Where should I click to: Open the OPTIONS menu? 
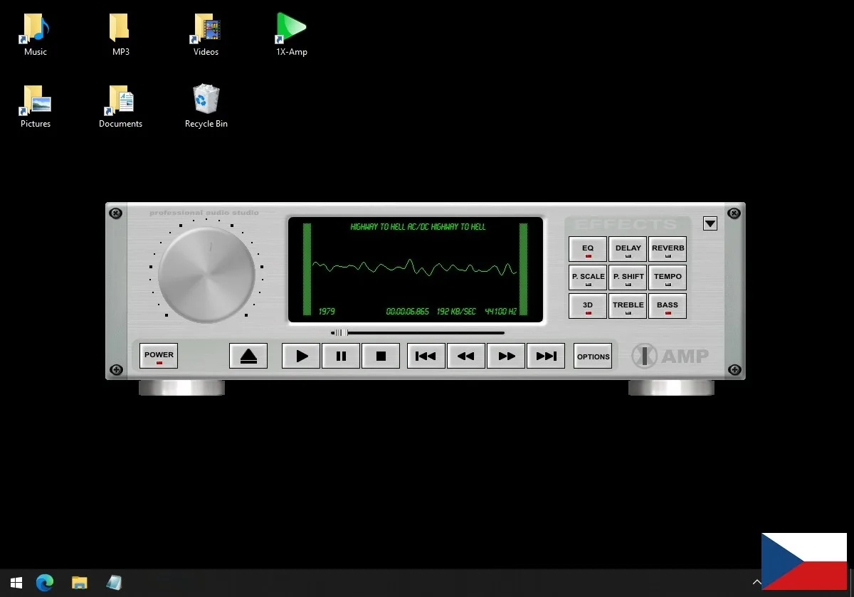593,356
